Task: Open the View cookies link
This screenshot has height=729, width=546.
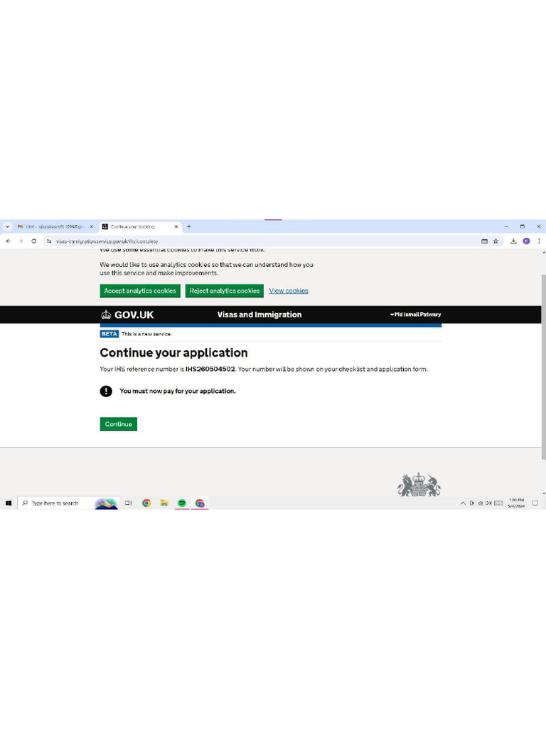Action: [289, 291]
